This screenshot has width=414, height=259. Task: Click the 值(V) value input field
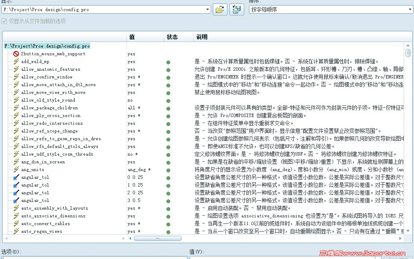(x=282, y=257)
